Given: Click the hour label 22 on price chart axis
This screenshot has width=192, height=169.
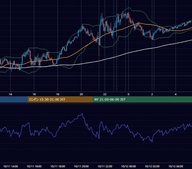Looking at the screenshot, I should pyautogui.click(x=105, y=94).
